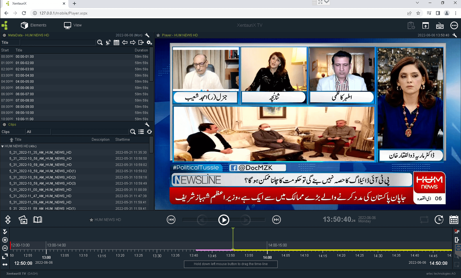Zoom in the timeline with plus icon

pos(5,240)
